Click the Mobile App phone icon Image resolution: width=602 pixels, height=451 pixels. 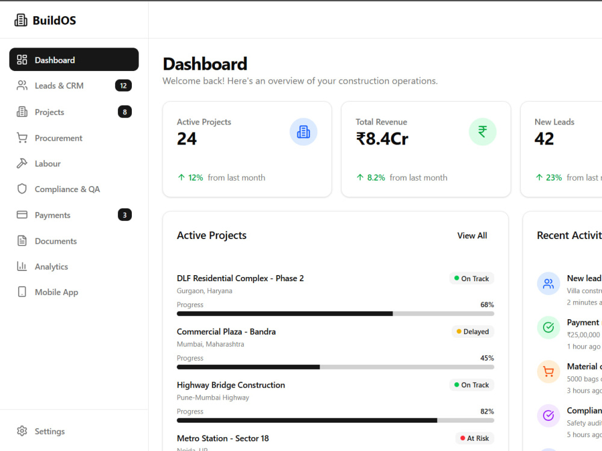pos(22,292)
